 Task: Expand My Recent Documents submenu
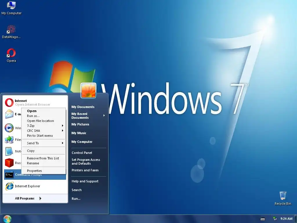pos(88,116)
